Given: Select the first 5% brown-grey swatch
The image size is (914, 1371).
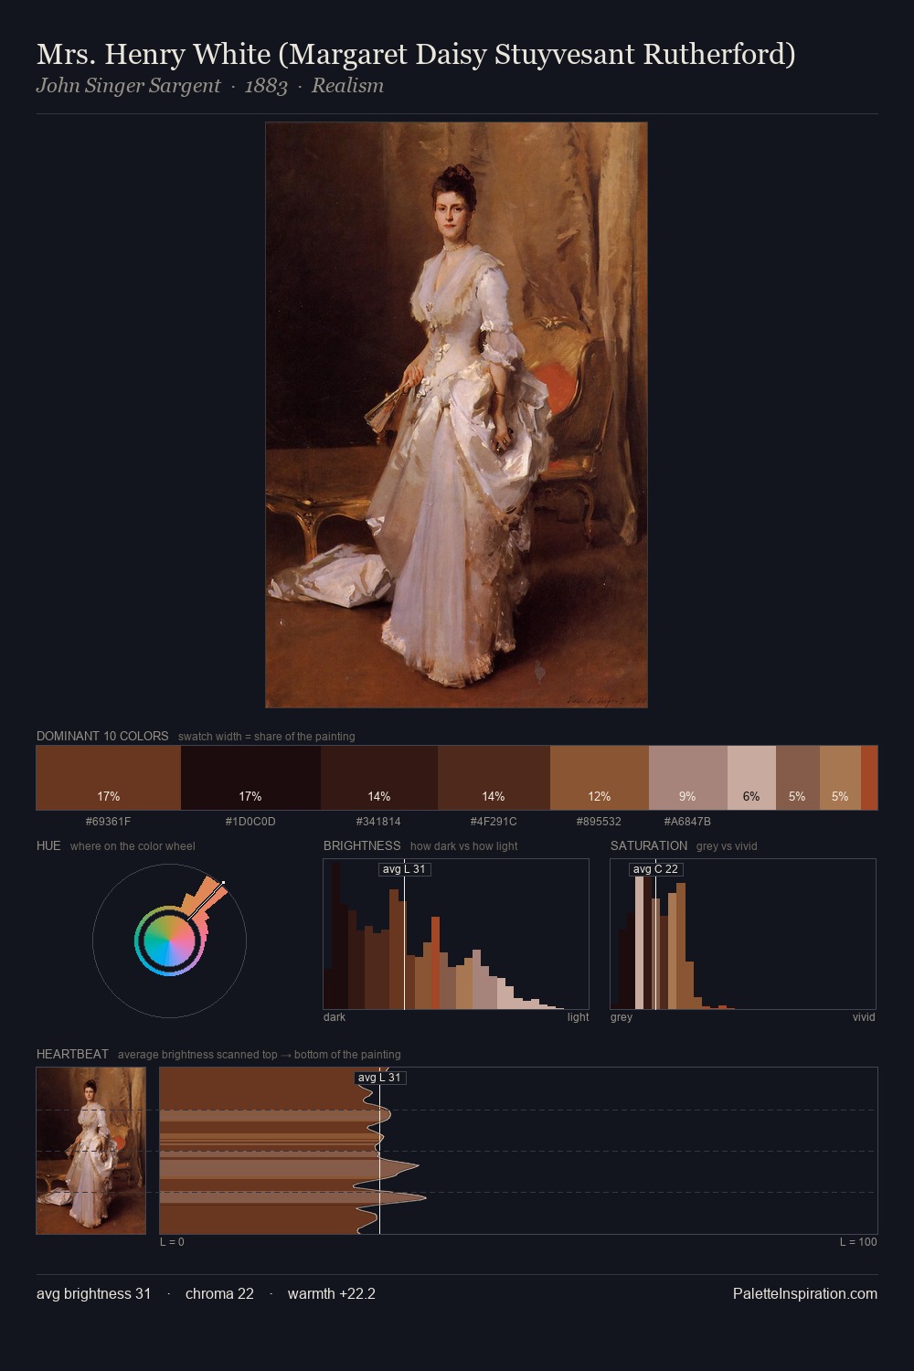Looking at the screenshot, I should coord(798,778).
